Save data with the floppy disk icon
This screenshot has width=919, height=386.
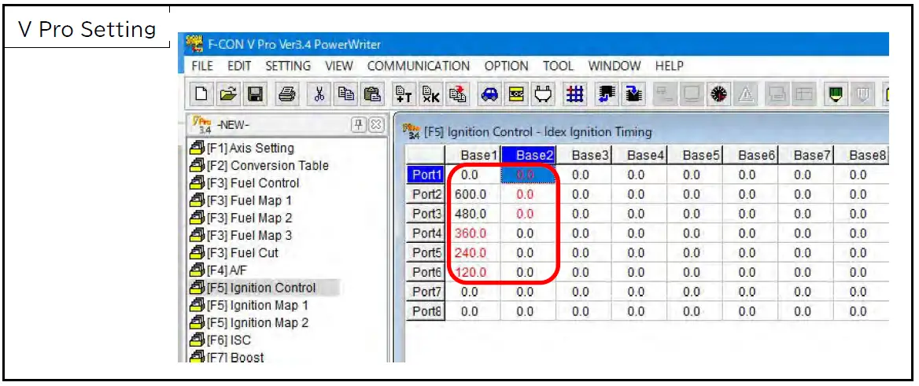pyautogui.click(x=256, y=94)
